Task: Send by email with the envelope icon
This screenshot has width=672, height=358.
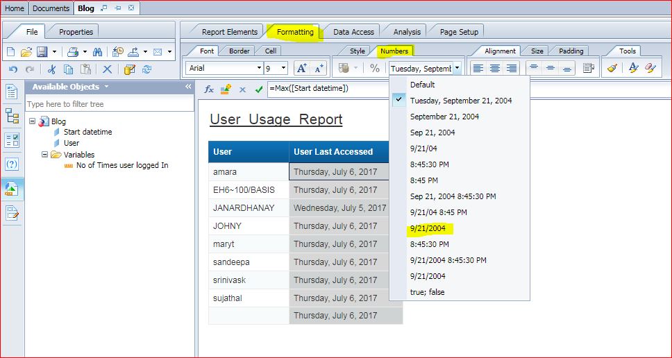Action: click(158, 52)
